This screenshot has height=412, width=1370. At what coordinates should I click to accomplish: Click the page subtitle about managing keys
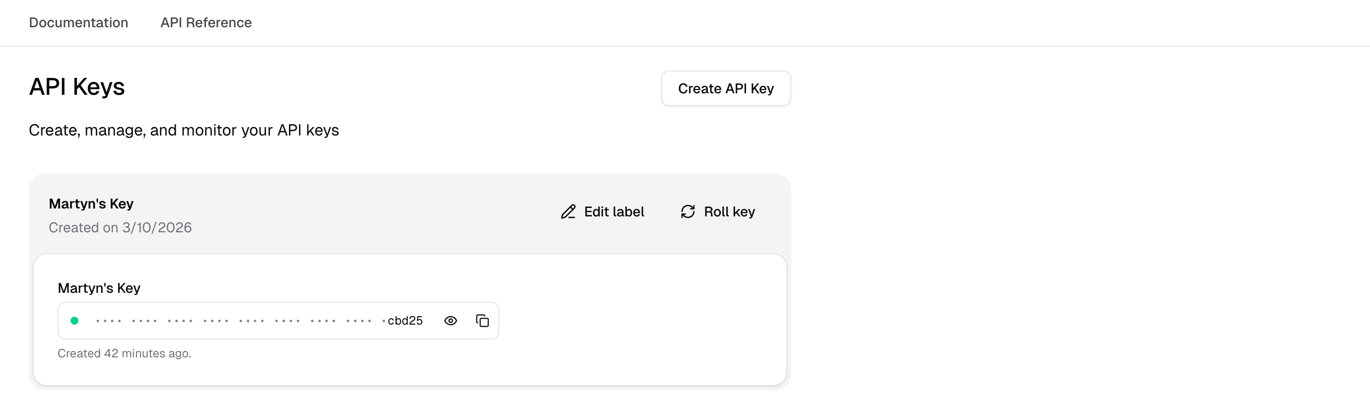click(x=184, y=130)
